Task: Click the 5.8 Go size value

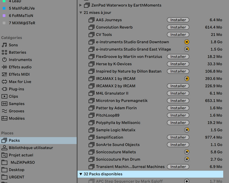Action: coord(216,152)
